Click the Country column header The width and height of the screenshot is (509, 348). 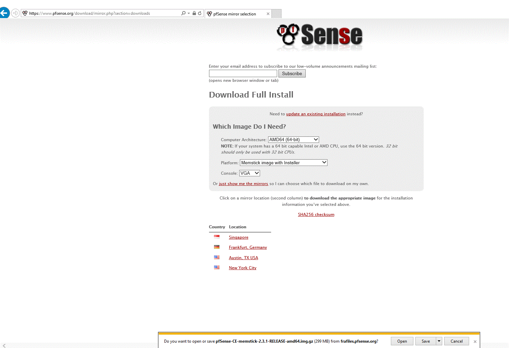pyautogui.click(x=217, y=227)
